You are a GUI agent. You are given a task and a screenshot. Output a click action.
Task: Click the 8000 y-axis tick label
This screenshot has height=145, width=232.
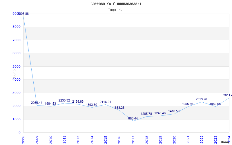pos(17,27)
